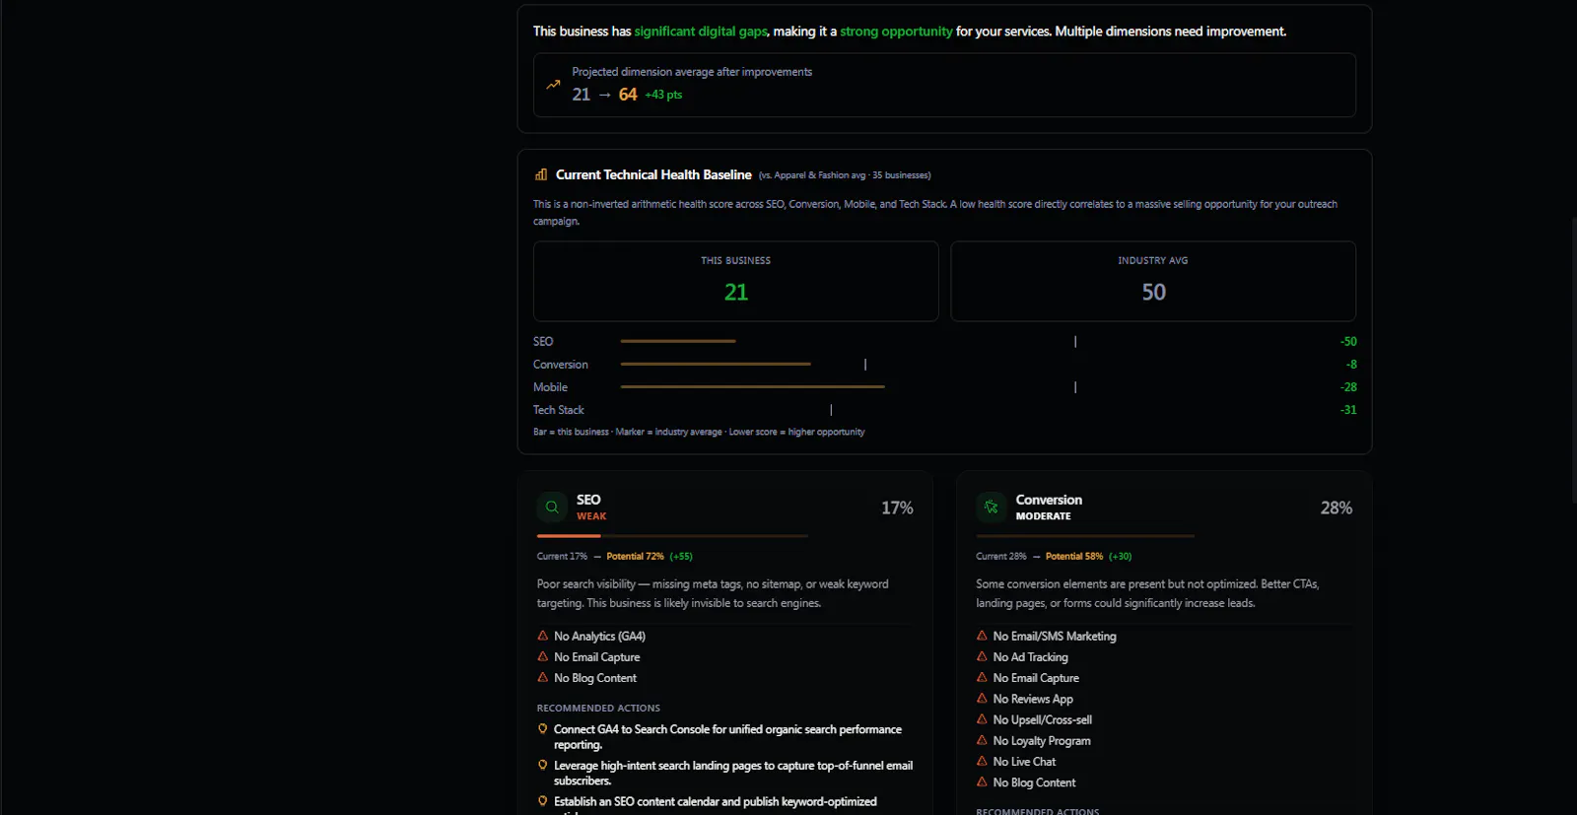Click the lightbulb icon beside Connect GA4 to Search Console
1577x815 pixels.
[542, 729]
